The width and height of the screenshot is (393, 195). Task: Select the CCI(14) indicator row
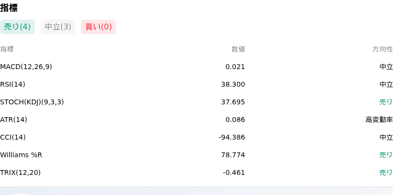[x=196, y=137]
